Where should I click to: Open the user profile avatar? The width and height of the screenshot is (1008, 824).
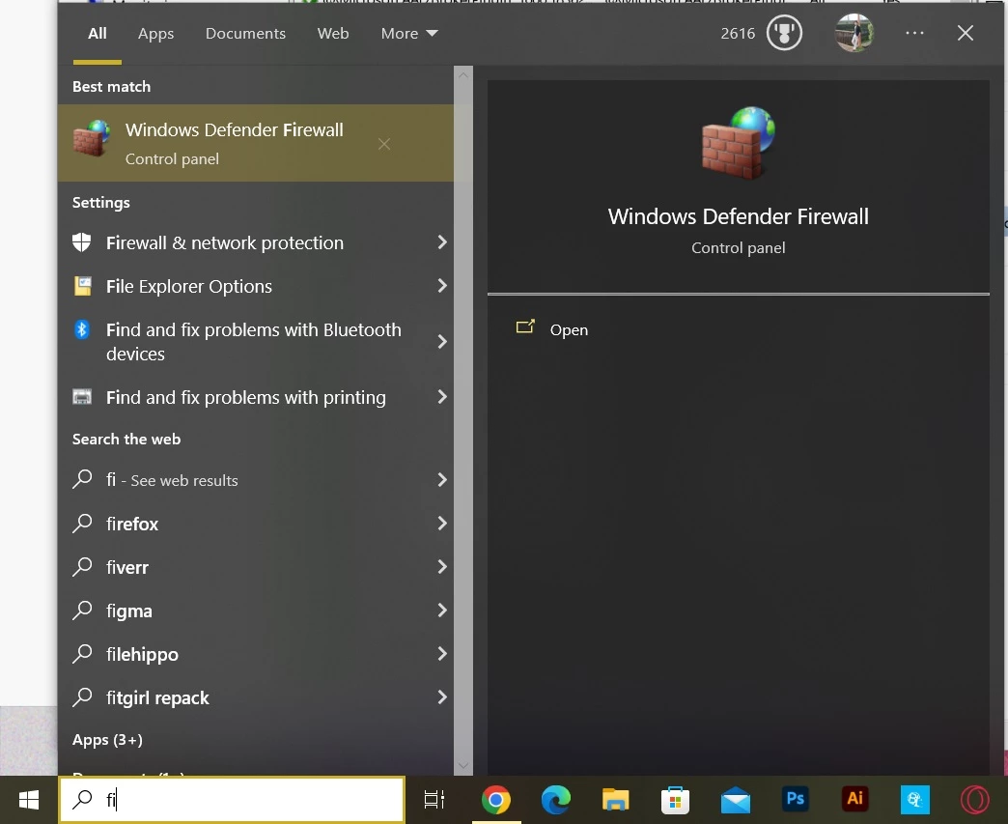click(x=854, y=33)
